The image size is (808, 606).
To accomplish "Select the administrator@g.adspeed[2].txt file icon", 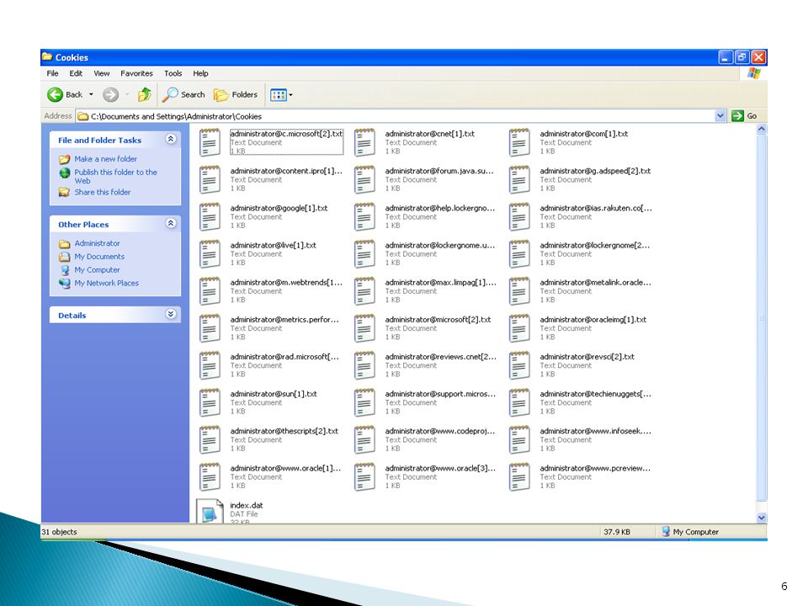I will point(519,179).
